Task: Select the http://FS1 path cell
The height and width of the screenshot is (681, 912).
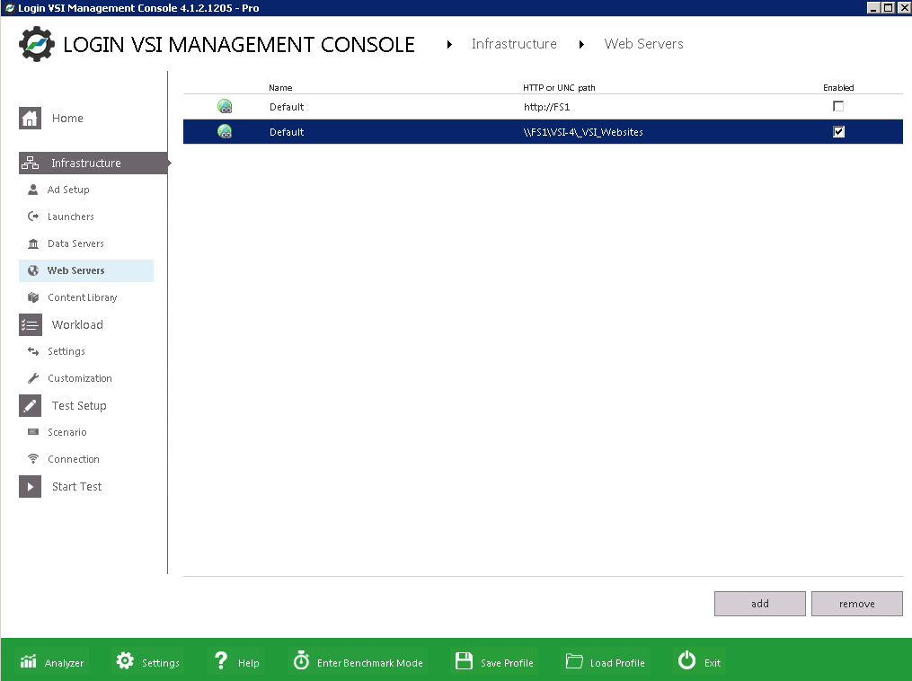Action: (546, 106)
